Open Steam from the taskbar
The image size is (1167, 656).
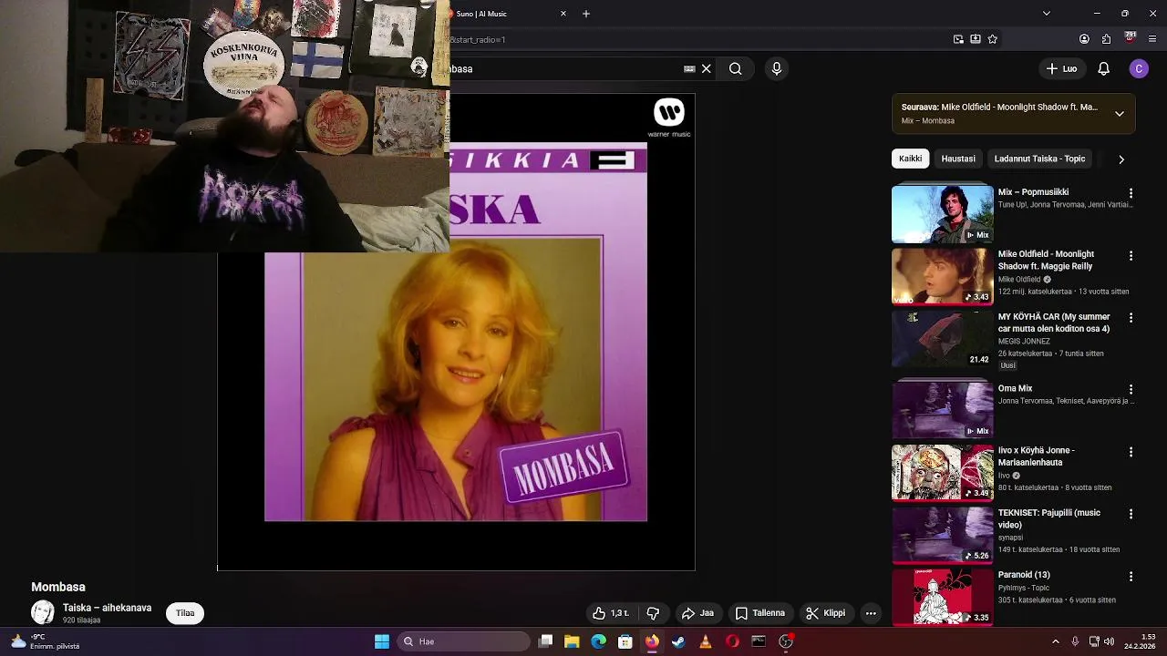point(678,641)
